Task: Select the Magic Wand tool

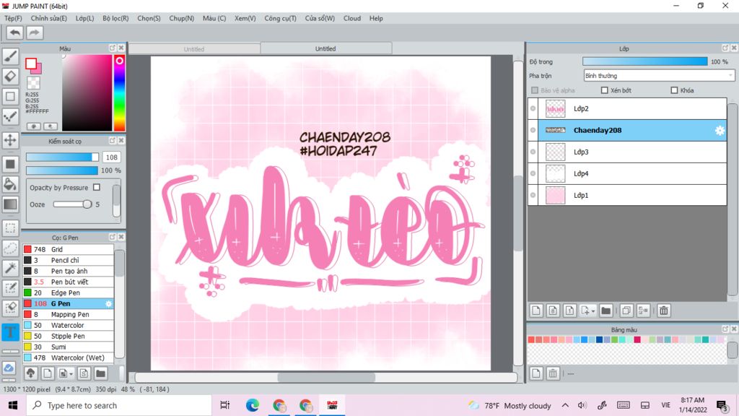Action: [10, 268]
